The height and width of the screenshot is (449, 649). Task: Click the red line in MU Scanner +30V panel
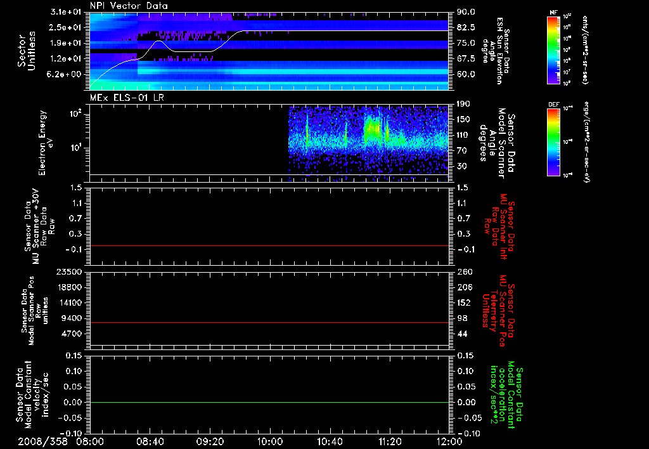[x=269, y=245]
